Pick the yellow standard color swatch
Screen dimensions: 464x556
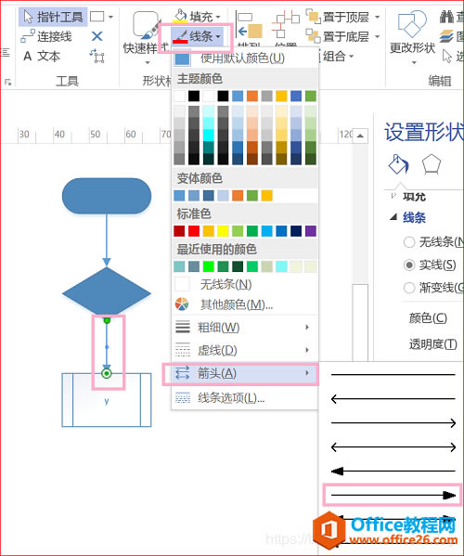pyautogui.click(x=223, y=231)
